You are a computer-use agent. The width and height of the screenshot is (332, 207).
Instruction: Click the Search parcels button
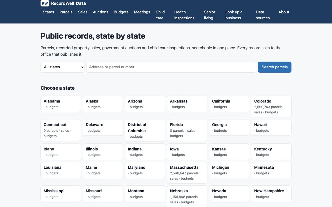[275, 67]
